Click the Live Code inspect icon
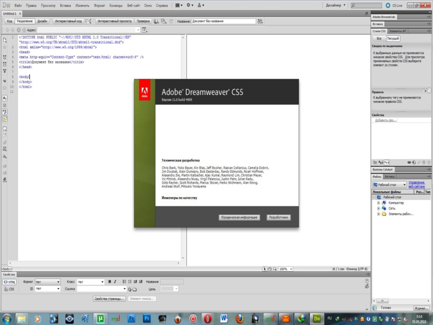The height and width of the screenshot is (325, 433). [x=88, y=21]
